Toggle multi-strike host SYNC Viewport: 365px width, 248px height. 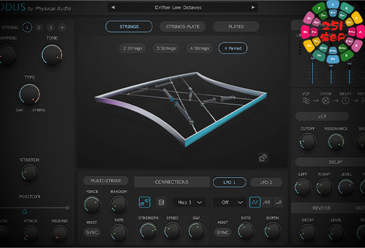coord(92,232)
